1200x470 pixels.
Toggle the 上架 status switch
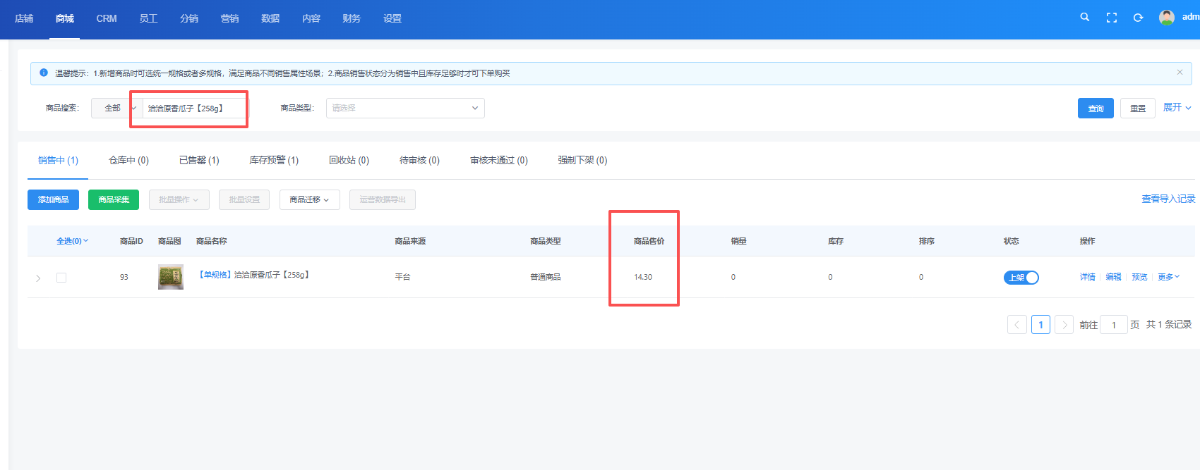pyautogui.click(x=1021, y=278)
